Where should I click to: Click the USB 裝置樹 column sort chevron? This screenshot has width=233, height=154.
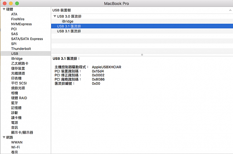(x=230, y=10)
